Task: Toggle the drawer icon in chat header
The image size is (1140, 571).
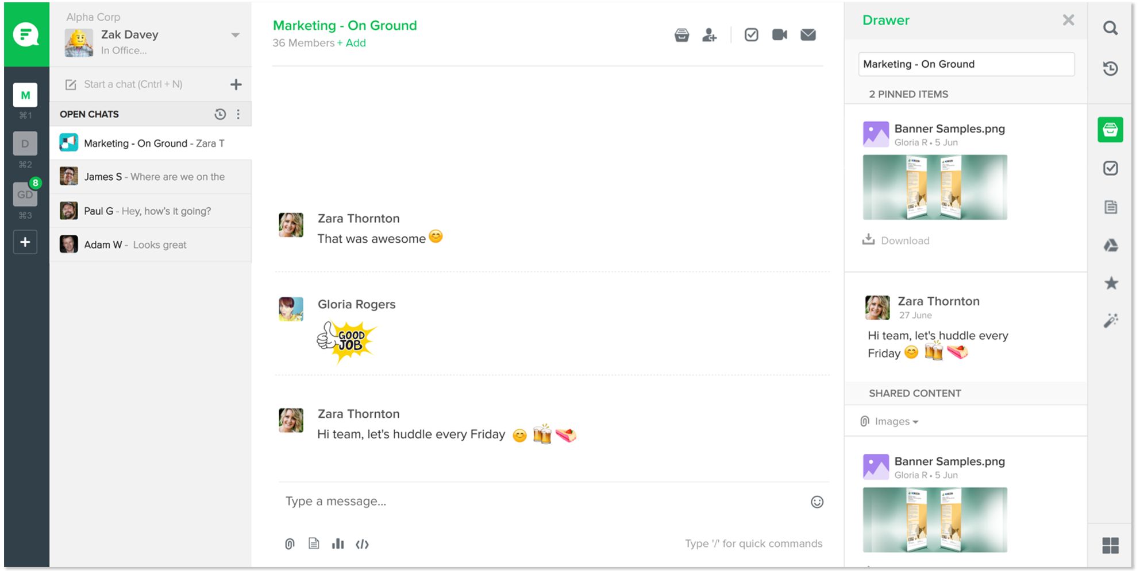Action: 681,35
